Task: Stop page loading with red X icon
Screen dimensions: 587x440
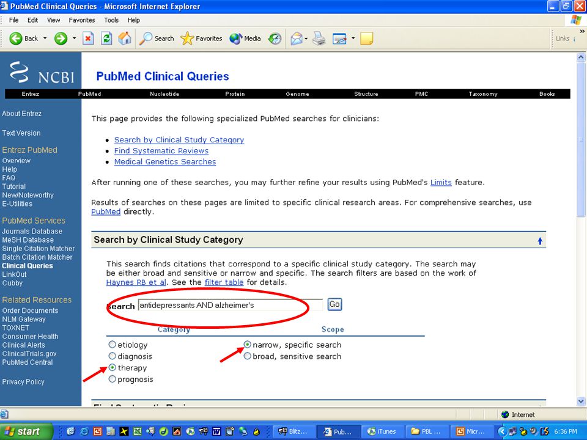Action: point(88,38)
